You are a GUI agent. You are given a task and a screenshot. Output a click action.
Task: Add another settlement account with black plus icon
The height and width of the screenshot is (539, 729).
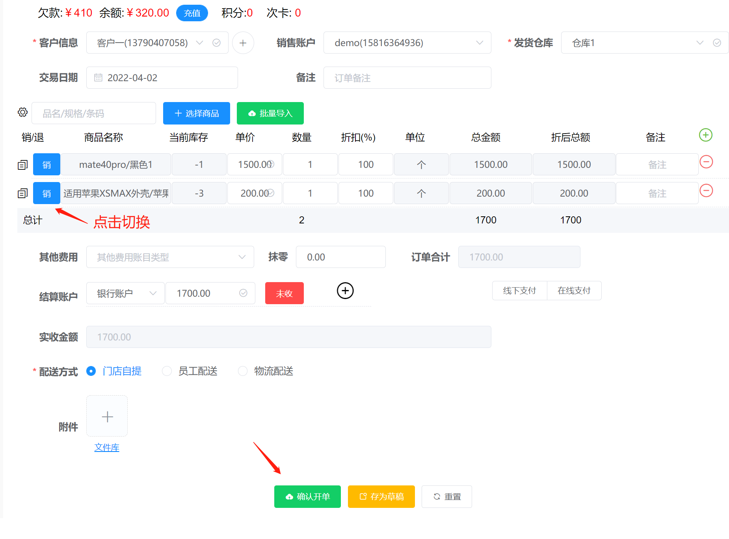pos(345,291)
